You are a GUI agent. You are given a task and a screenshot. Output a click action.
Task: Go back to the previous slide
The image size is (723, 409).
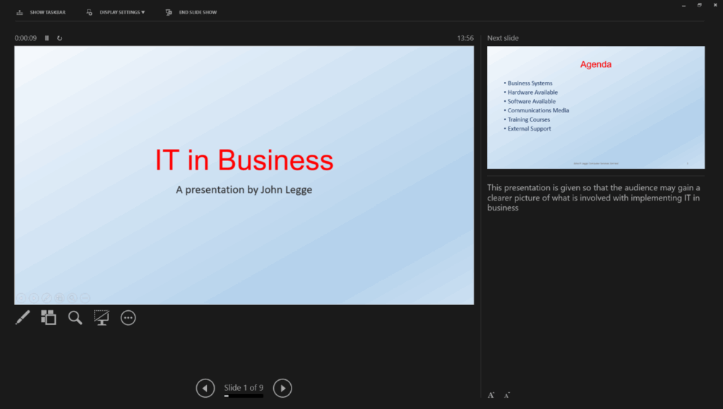(205, 388)
